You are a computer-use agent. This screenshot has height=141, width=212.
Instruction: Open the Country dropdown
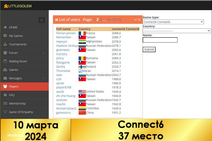[176, 31]
